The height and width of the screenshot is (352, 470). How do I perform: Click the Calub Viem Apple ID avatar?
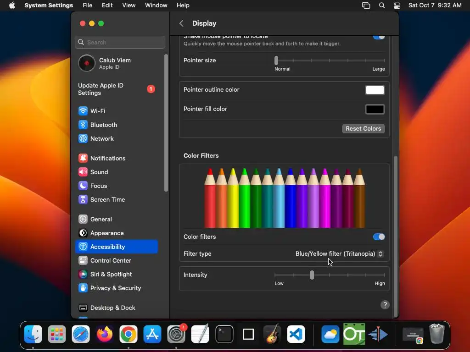[x=87, y=63]
